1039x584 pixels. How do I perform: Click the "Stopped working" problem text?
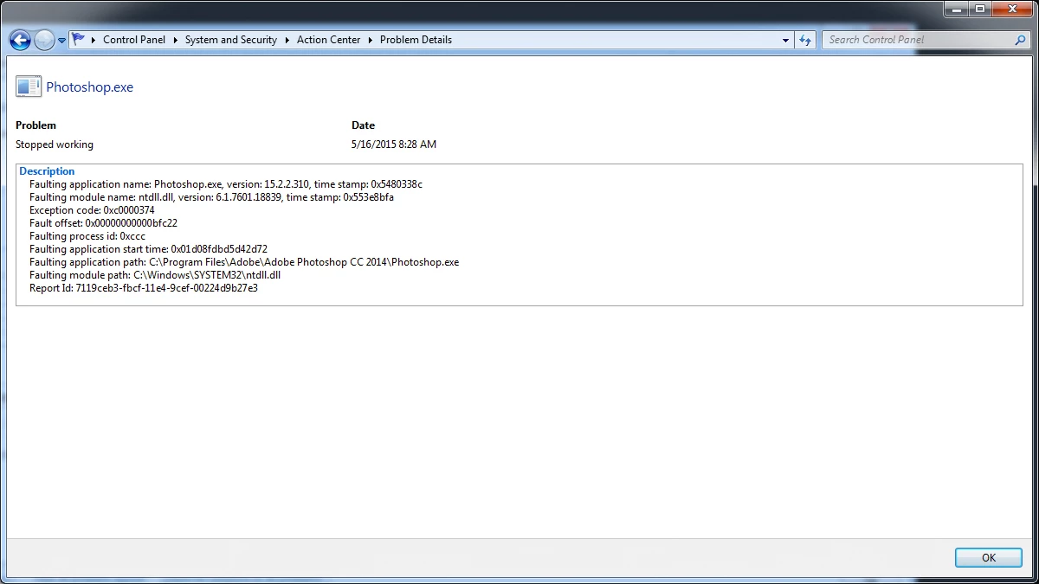pos(55,144)
